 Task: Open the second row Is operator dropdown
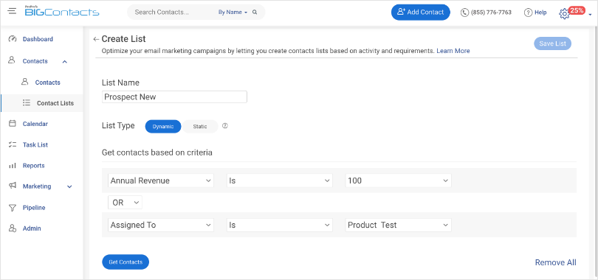[x=280, y=225]
